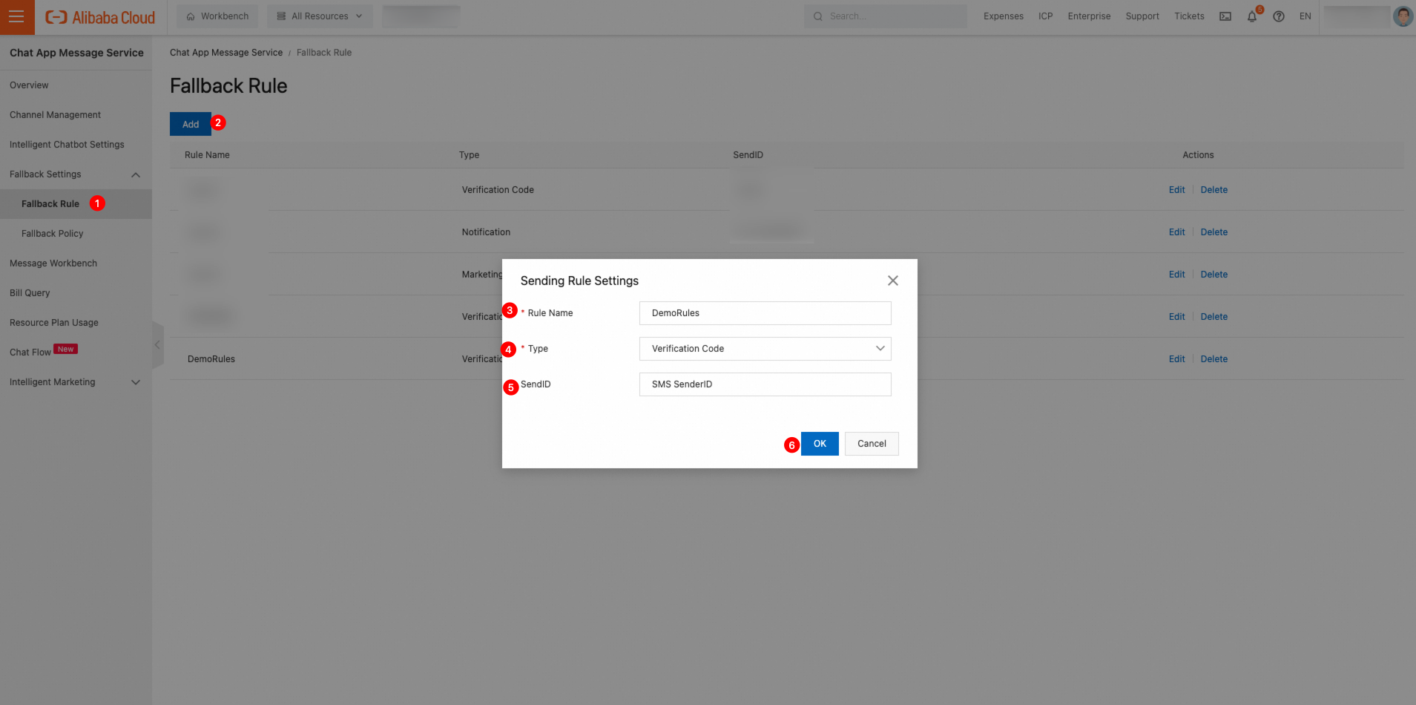Open Fallback Policy in the sidebar
This screenshot has width=1416, height=705.
pyautogui.click(x=52, y=234)
